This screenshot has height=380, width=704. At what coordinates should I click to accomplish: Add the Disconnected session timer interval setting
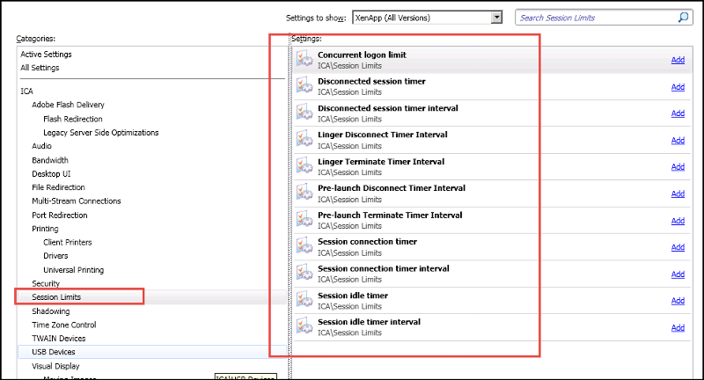point(678,113)
